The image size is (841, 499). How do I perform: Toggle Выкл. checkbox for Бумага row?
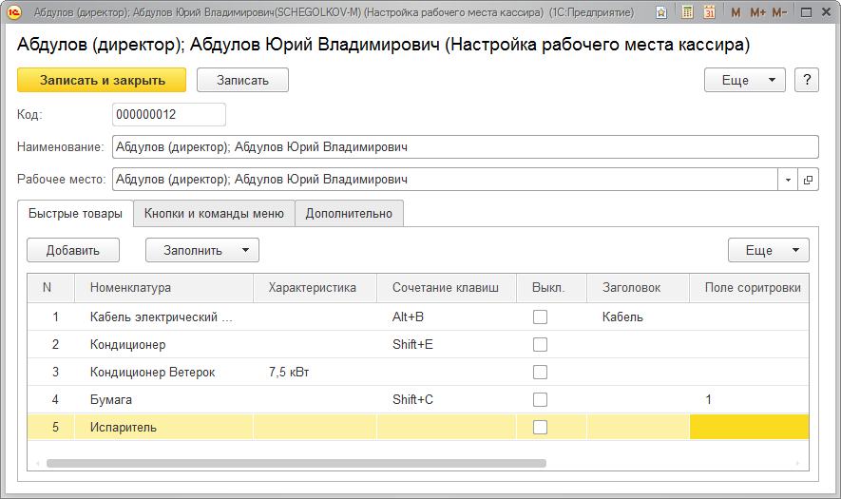[540, 400]
